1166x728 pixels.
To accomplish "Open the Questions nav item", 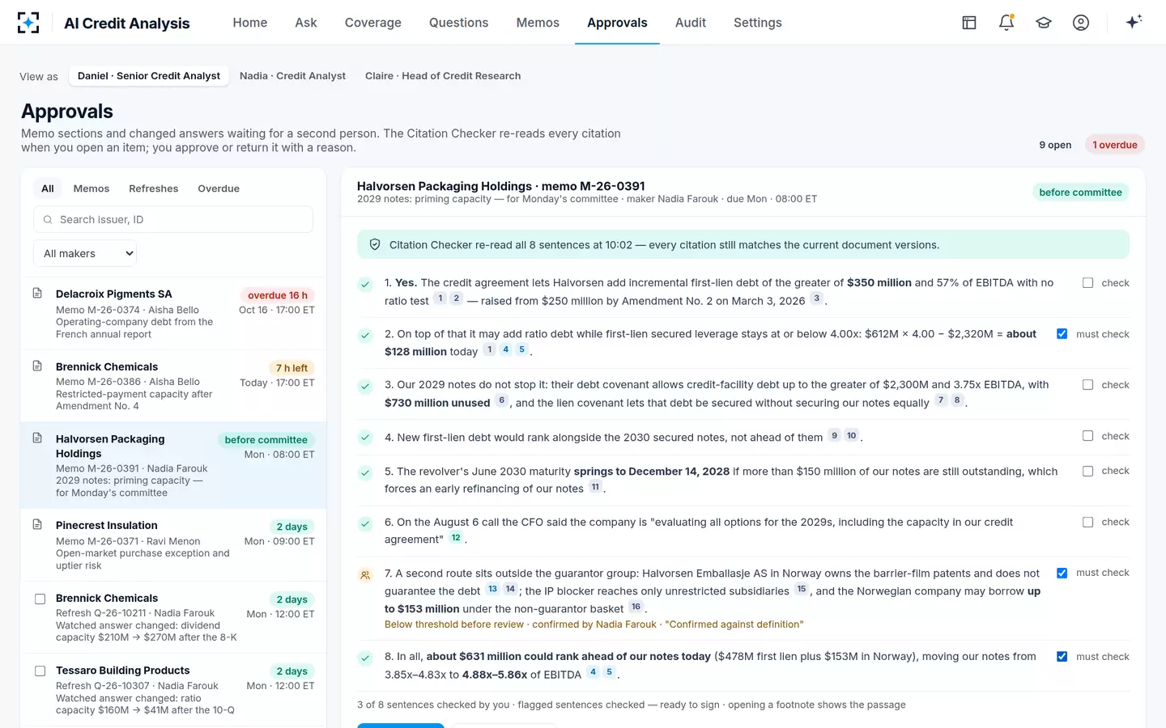I will [x=459, y=23].
